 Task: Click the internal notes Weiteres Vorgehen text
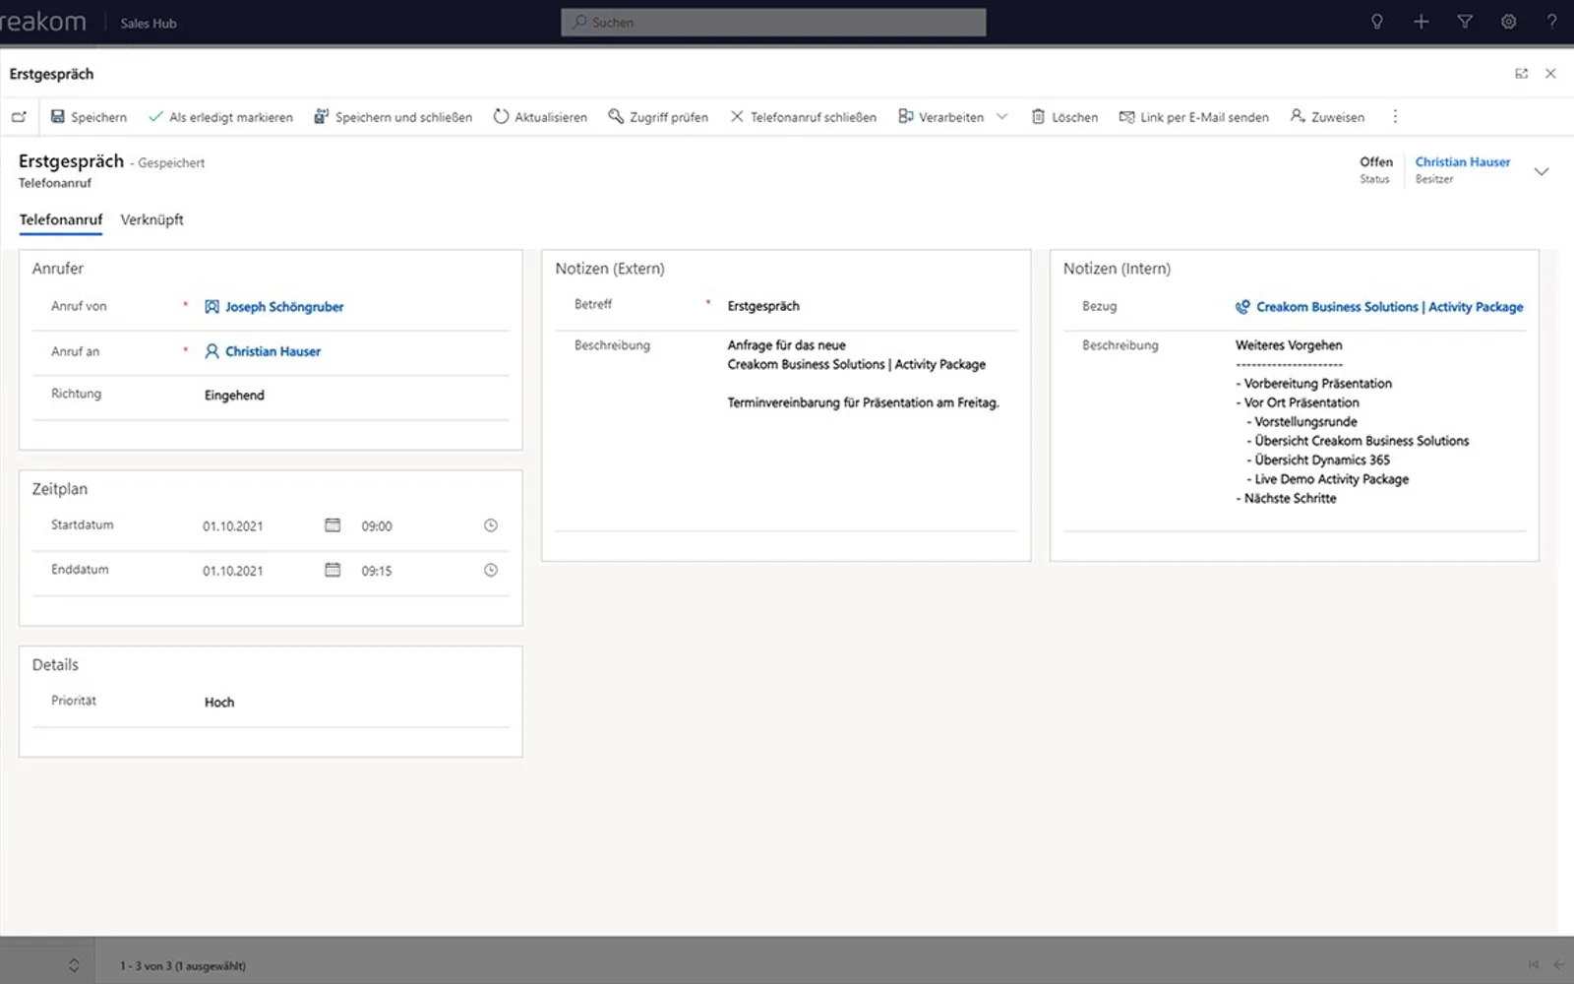pyautogui.click(x=1289, y=345)
